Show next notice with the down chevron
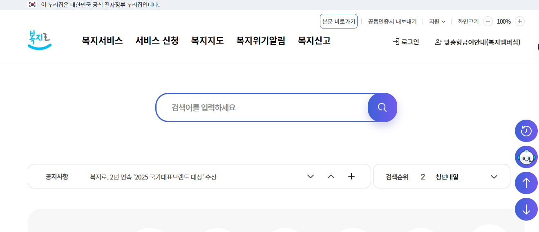Viewport: 539px width, 232px height. click(311, 176)
